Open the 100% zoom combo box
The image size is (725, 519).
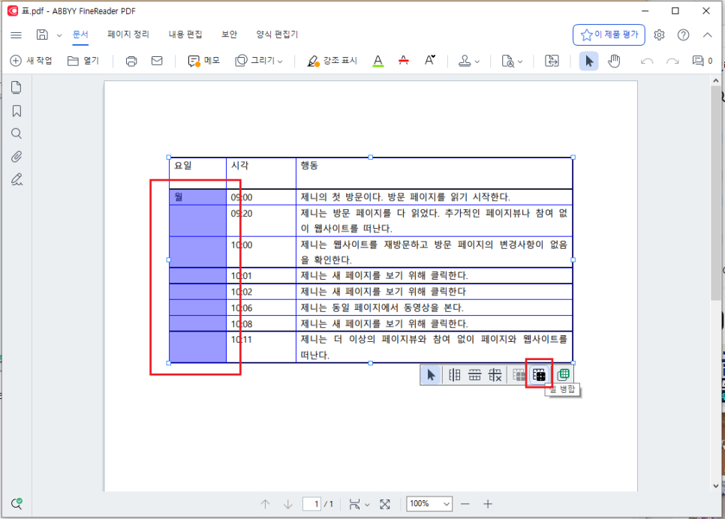(x=429, y=504)
